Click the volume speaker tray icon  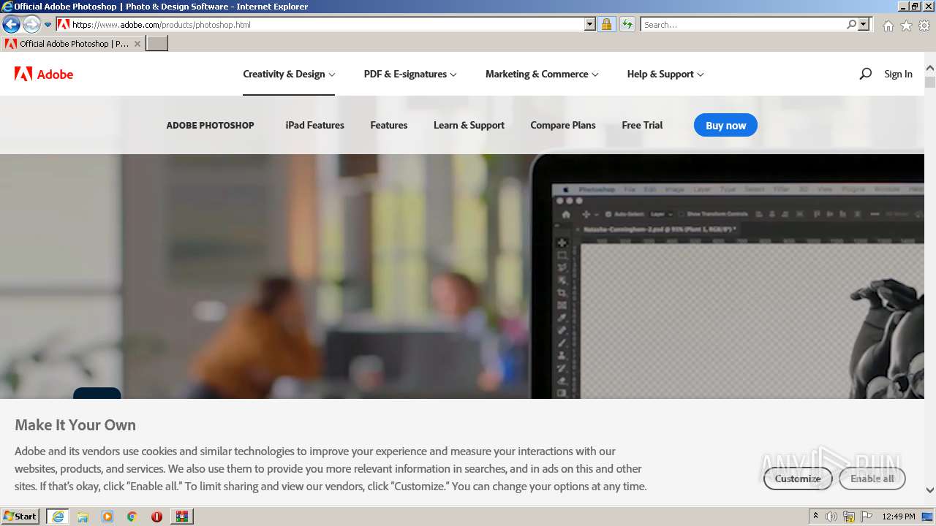click(831, 517)
